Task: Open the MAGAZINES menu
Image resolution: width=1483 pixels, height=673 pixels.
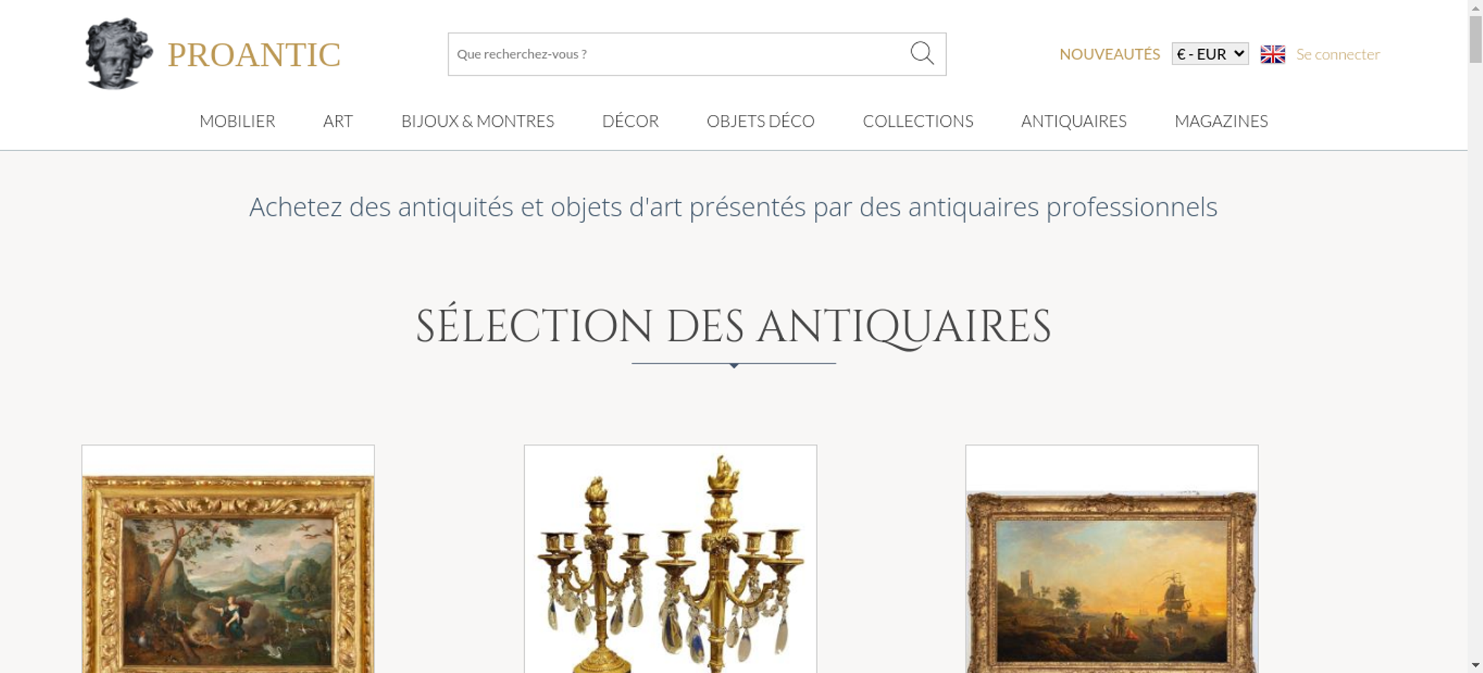Action: click(x=1221, y=121)
